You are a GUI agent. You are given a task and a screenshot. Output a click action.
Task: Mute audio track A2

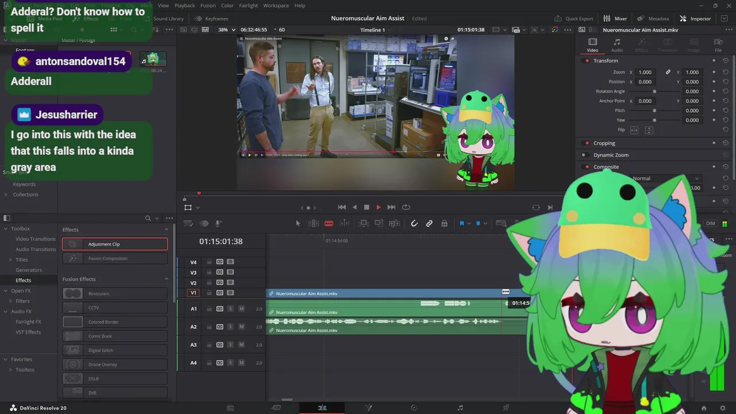[x=241, y=327]
